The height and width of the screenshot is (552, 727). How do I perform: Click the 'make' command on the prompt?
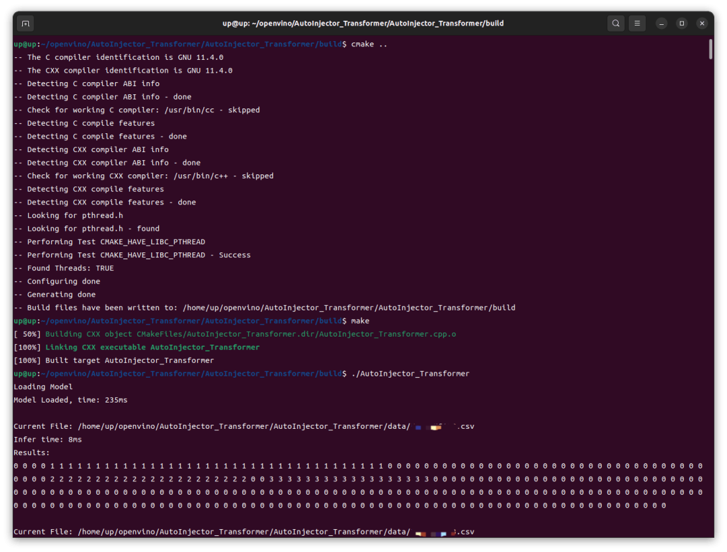coord(360,321)
